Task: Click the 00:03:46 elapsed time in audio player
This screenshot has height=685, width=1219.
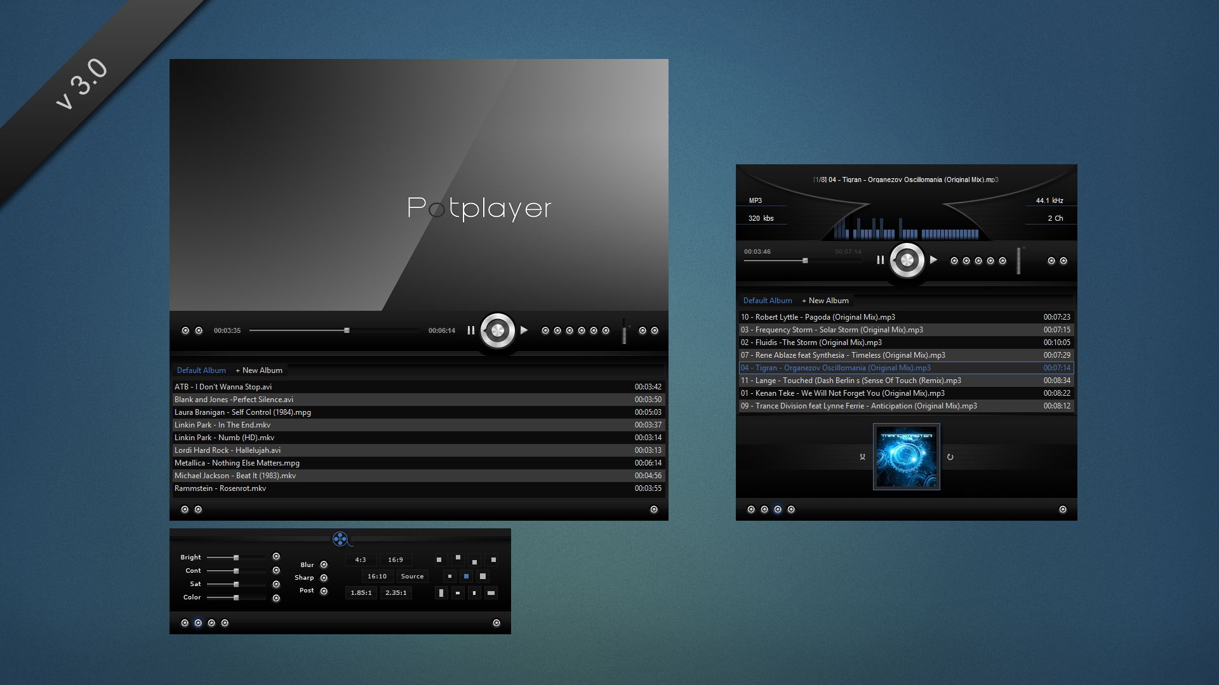Action: click(x=757, y=252)
